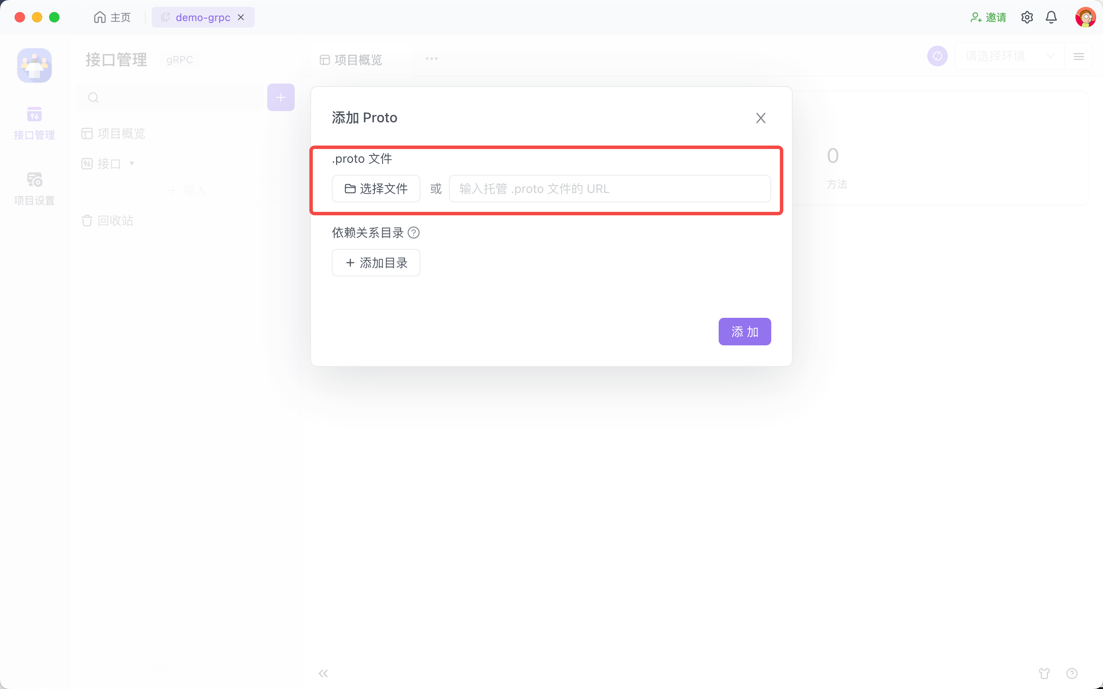Open 接口管理 in sidebar
Viewport: 1103px width, 689px height.
pyautogui.click(x=34, y=123)
